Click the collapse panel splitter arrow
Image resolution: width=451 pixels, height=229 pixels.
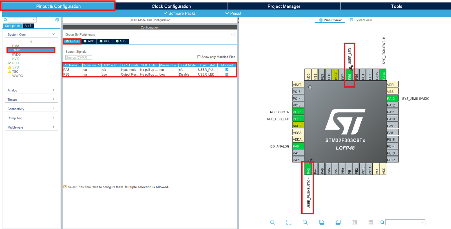(x=238, y=19)
